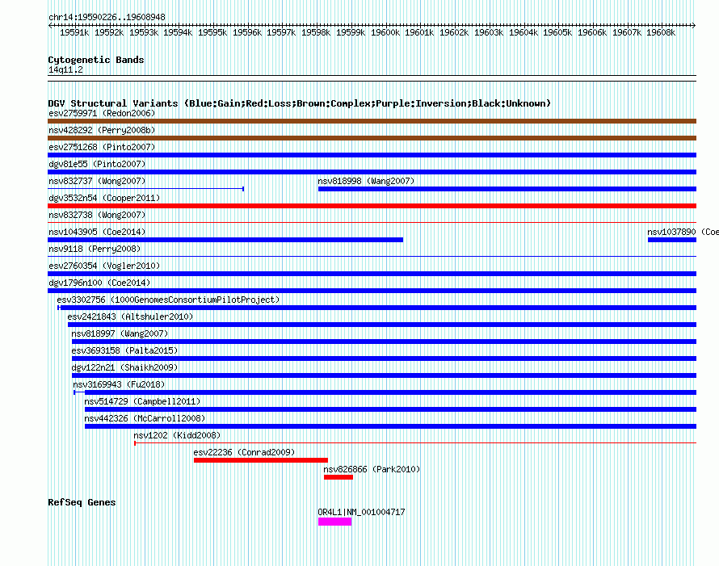Click the 19595k ruler tick label
Image resolution: width=719 pixels, height=566 pixels.
212,32
